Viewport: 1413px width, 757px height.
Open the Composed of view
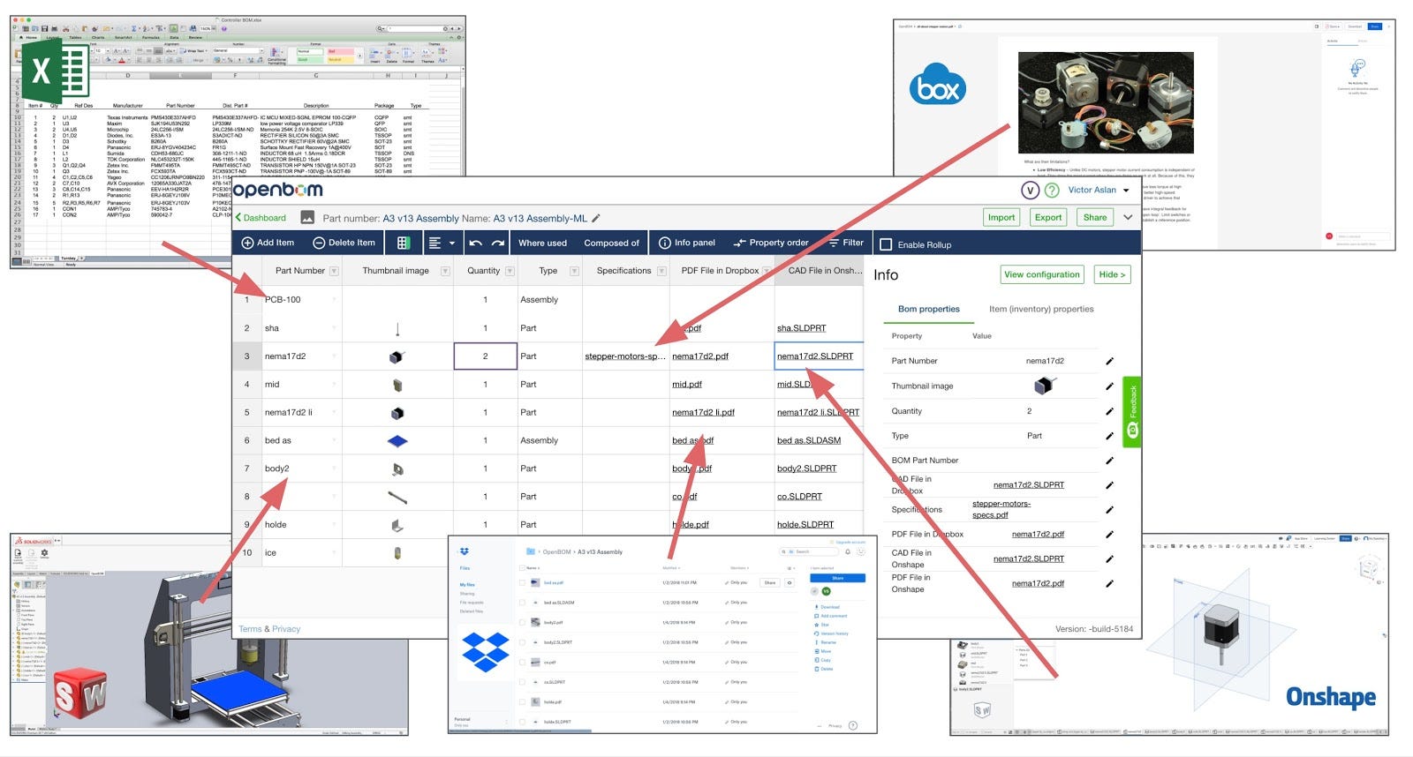point(611,243)
